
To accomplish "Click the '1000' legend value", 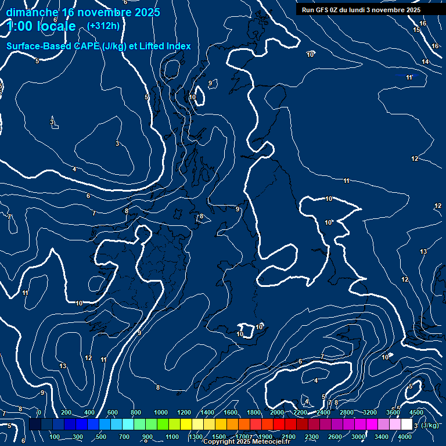I will 161,412.
